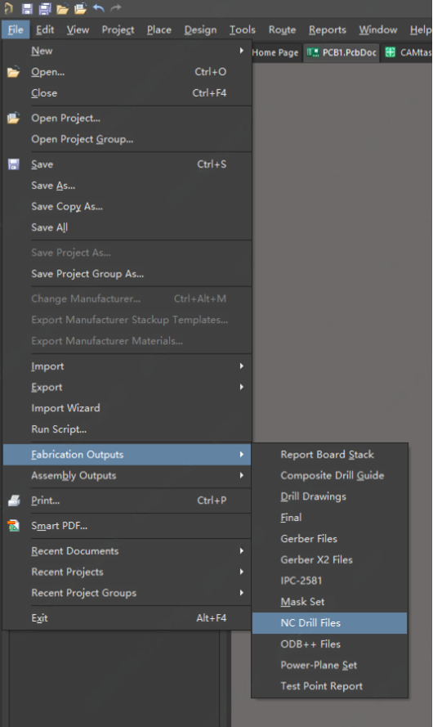Expand the Recent Projects submenu arrow
Viewport: 433px width, 727px height.
[x=241, y=572]
